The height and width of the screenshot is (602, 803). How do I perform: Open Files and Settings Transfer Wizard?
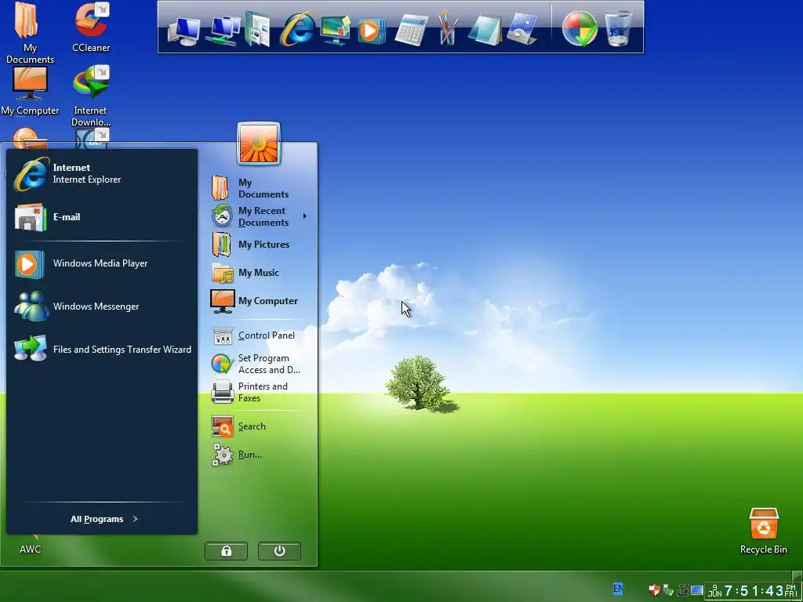[x=101, y=349]
